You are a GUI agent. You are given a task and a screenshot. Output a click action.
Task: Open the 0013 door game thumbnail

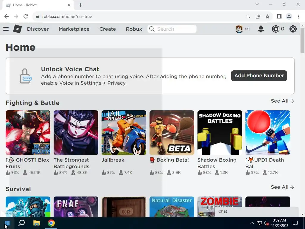pos(124,207)
